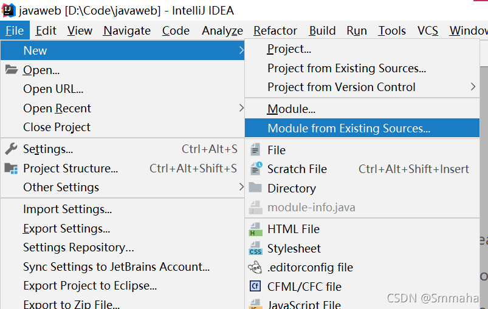Open the Tools menu
The height and width of the screenshot is (309, 488).
pyautogui.click(x=392, y=30)
